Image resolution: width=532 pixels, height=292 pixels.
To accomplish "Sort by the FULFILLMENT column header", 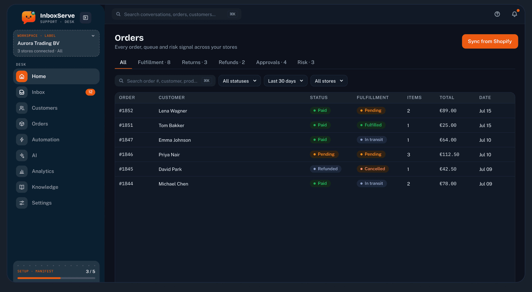I will pos(373,98).
